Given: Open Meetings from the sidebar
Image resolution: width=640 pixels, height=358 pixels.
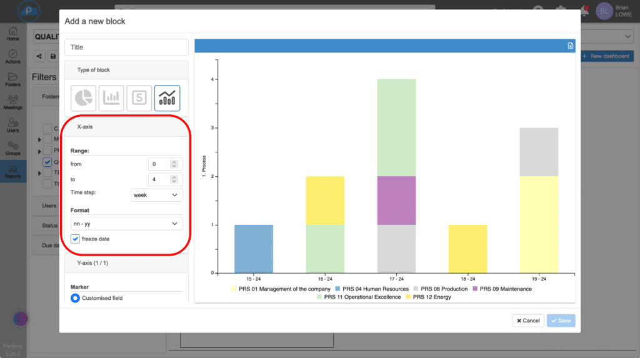Looking at the screenshot, I should click(13, 102).
